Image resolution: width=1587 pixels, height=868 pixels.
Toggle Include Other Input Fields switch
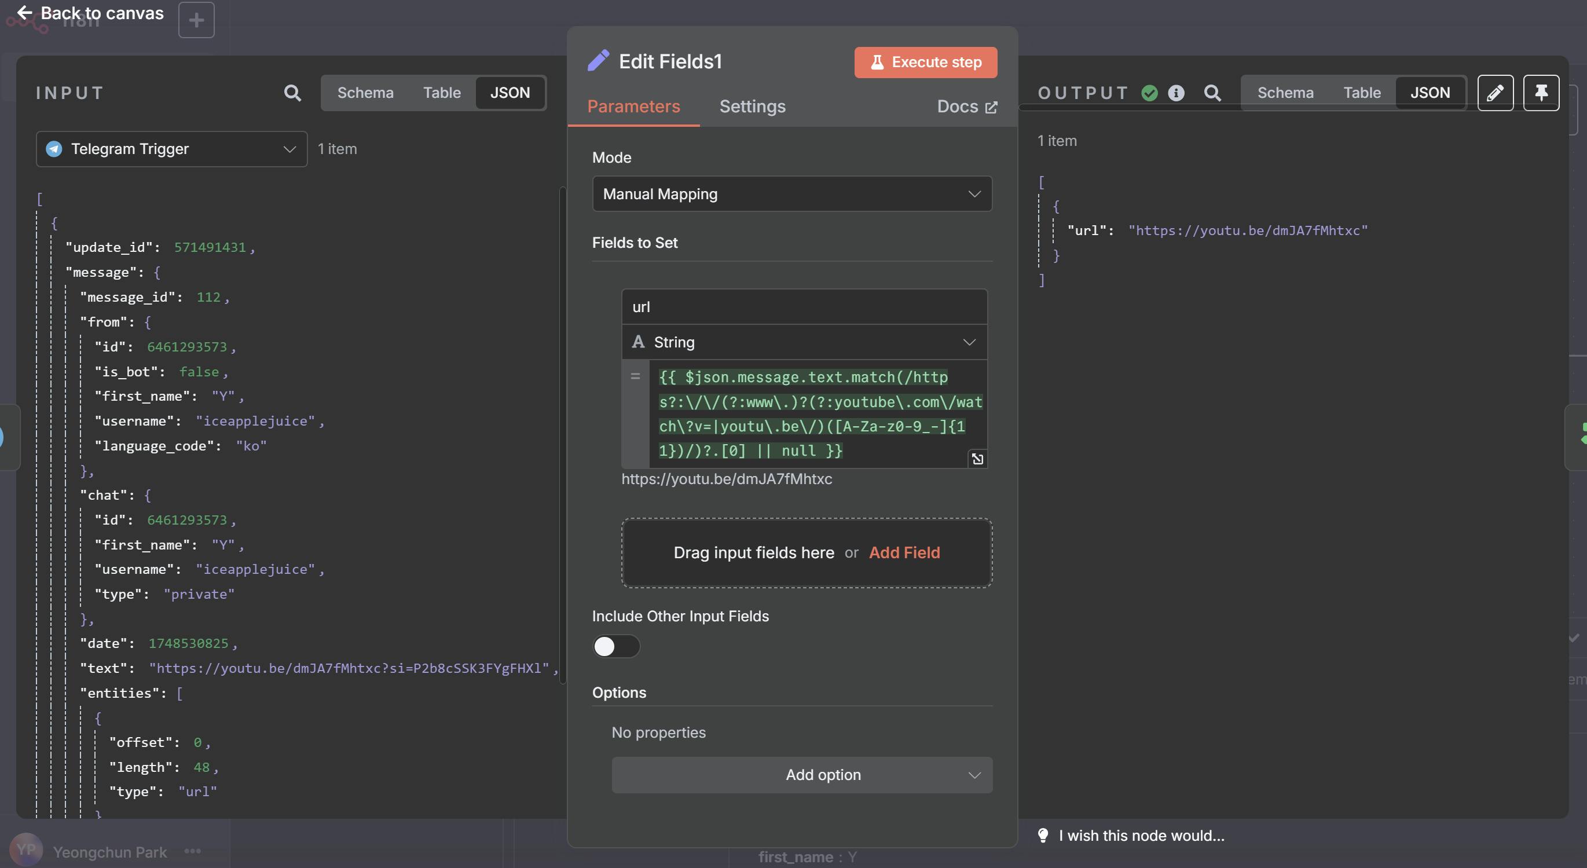pos(615,646)
